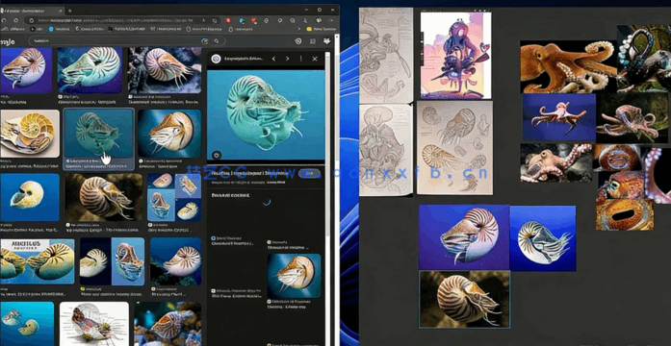Select top pencil sketch page in board
The width and height of the screenshot is (671, 346).
pyautogui.click(x=386, y=55)
